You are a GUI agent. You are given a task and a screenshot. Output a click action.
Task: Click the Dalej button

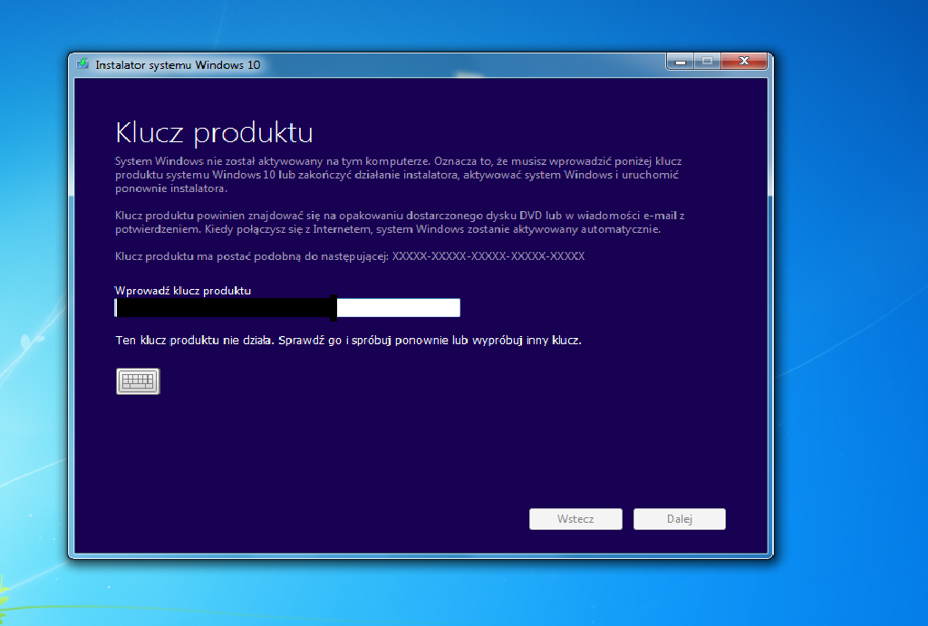[680, 519]
